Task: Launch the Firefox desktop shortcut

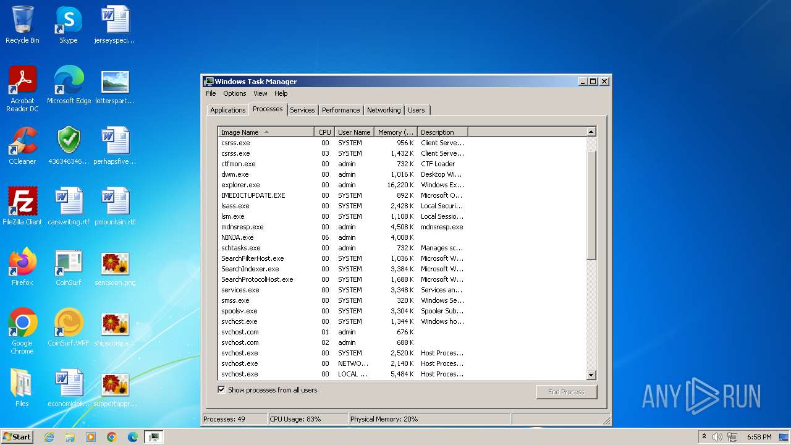Action: tap(22, 267)
